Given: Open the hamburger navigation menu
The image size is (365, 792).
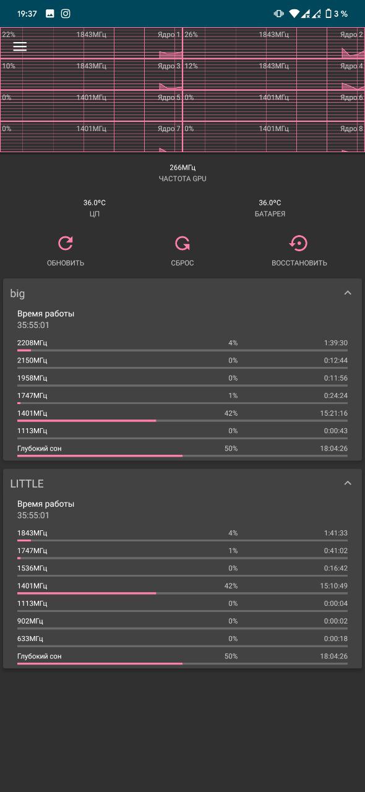Looking at the screenshot, I should pos(20,46).
